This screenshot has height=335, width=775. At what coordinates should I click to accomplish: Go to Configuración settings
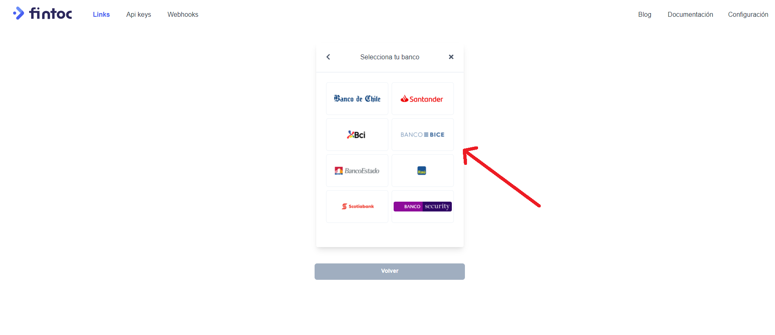748,14
